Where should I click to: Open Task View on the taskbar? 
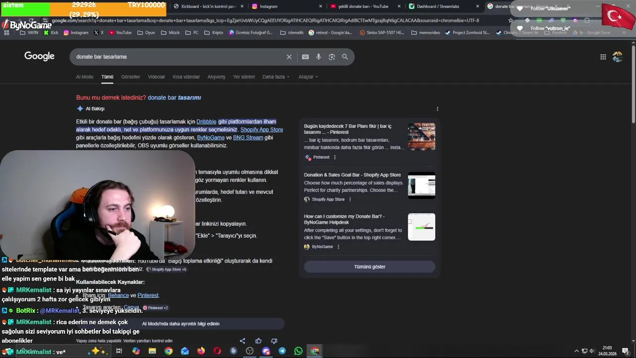tap(119, 351)
